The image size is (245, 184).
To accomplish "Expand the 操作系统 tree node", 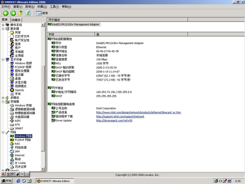I will [3, 25].
